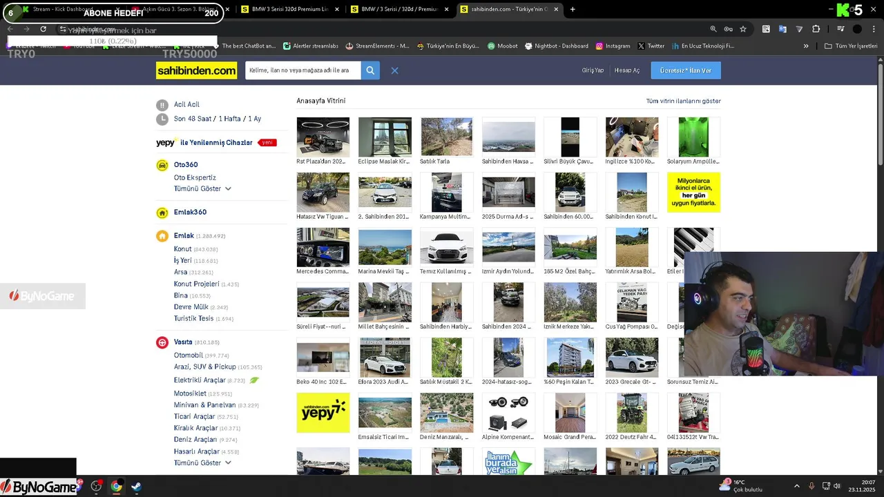Click the green leaf icon beside Elektrikli Araçlar

coord(254,380)
